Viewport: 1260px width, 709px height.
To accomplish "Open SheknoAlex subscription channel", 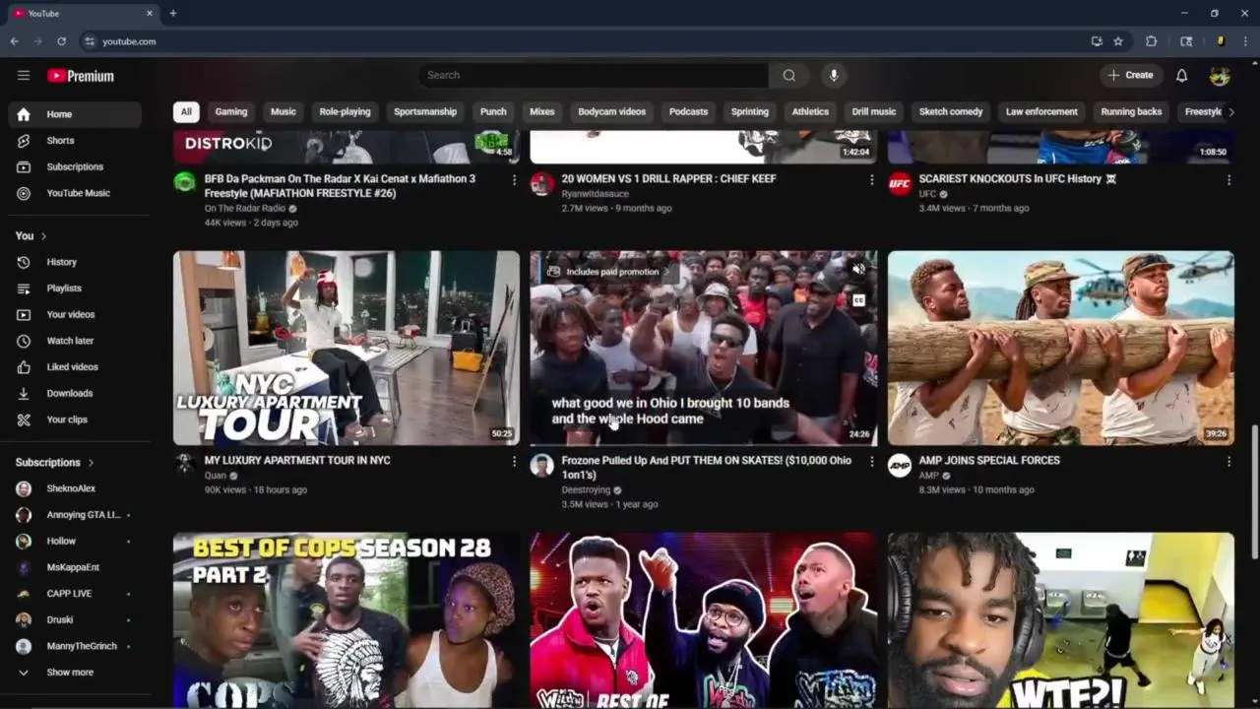I will tap(75, 488).
